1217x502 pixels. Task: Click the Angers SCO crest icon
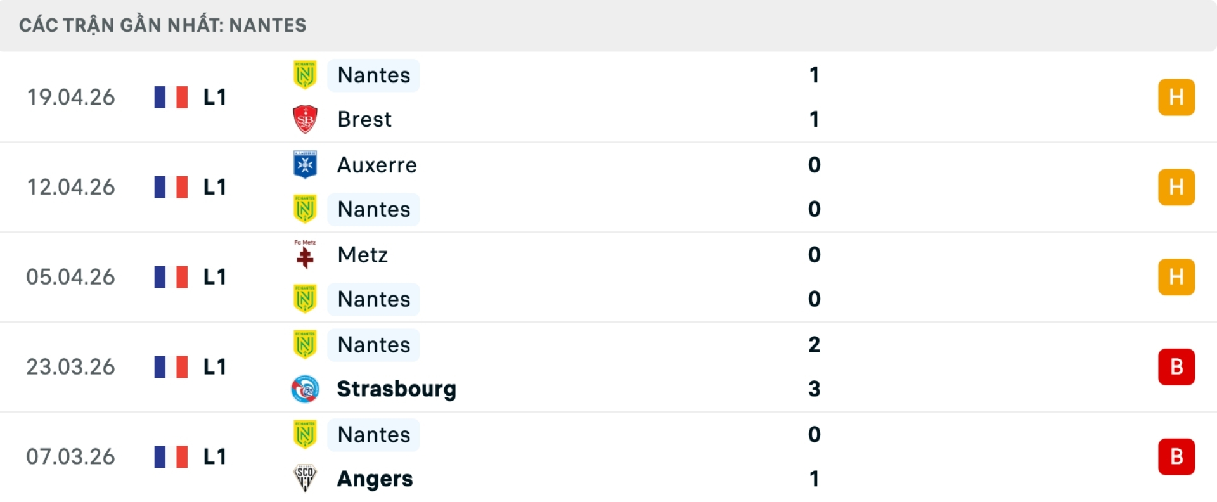(305, 479)
